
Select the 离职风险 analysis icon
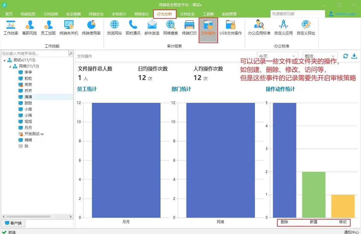[x=30, y=28]
